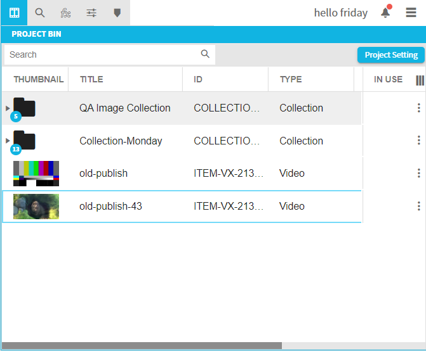Open the hamburger main menu
Image resolution: width=426 pixels, height=351 pixels.
click(x=411, y=13)
